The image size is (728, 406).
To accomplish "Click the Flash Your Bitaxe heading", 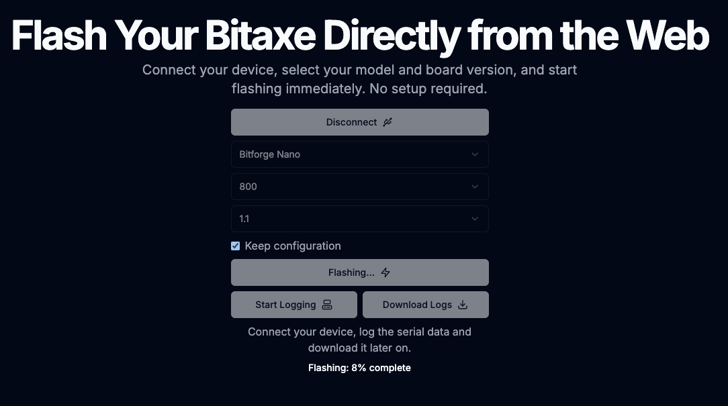I will pyautogui.click(x=360, y=35).
